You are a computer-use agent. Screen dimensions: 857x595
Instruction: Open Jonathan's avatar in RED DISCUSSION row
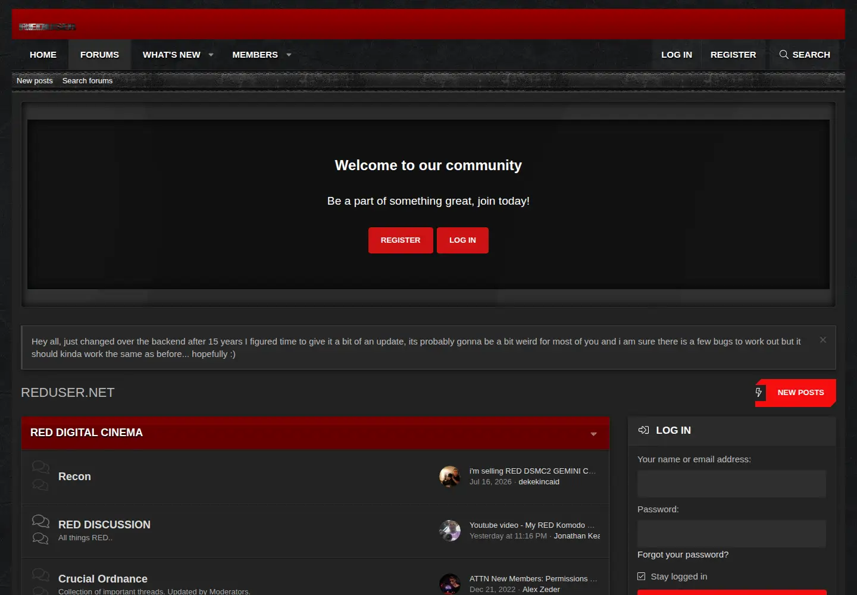(450, 531)
